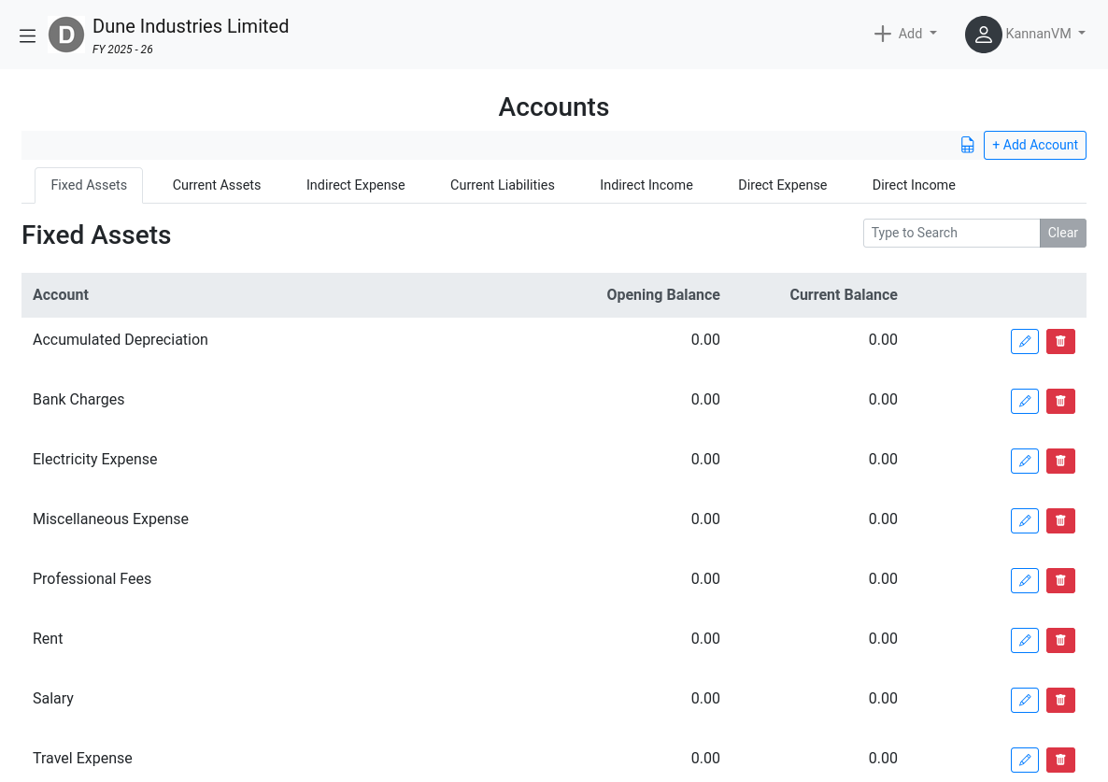The height and width of the screenshot is (782, 1108).
Task: Export accounts via the spreadsheet icon
Action: 967,145
